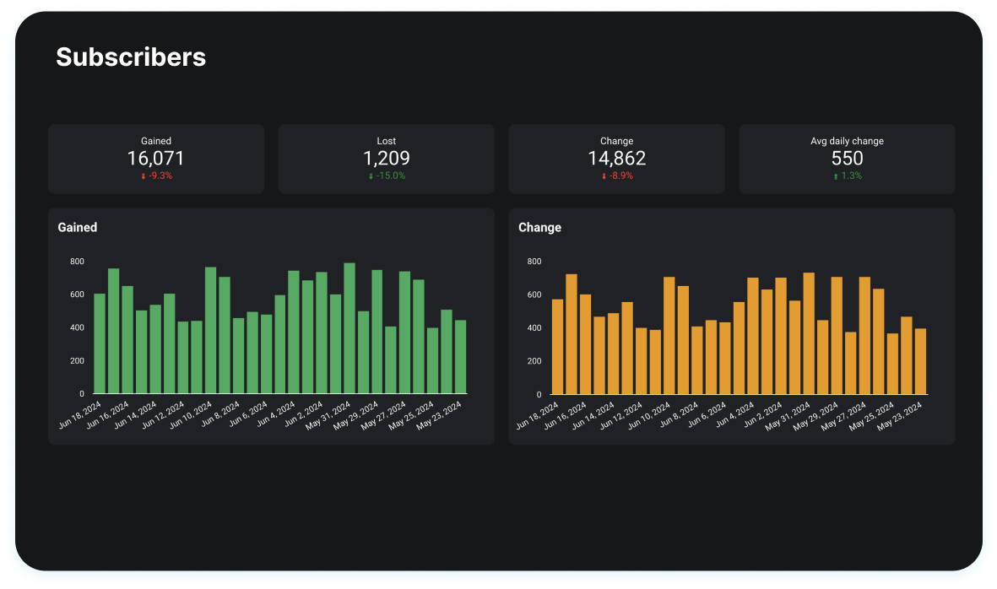Screen dimensions: 997x589
Task: Click the May 23, 2024 label on Change chart
Action: pyautogui.click(x=905, y=413)
